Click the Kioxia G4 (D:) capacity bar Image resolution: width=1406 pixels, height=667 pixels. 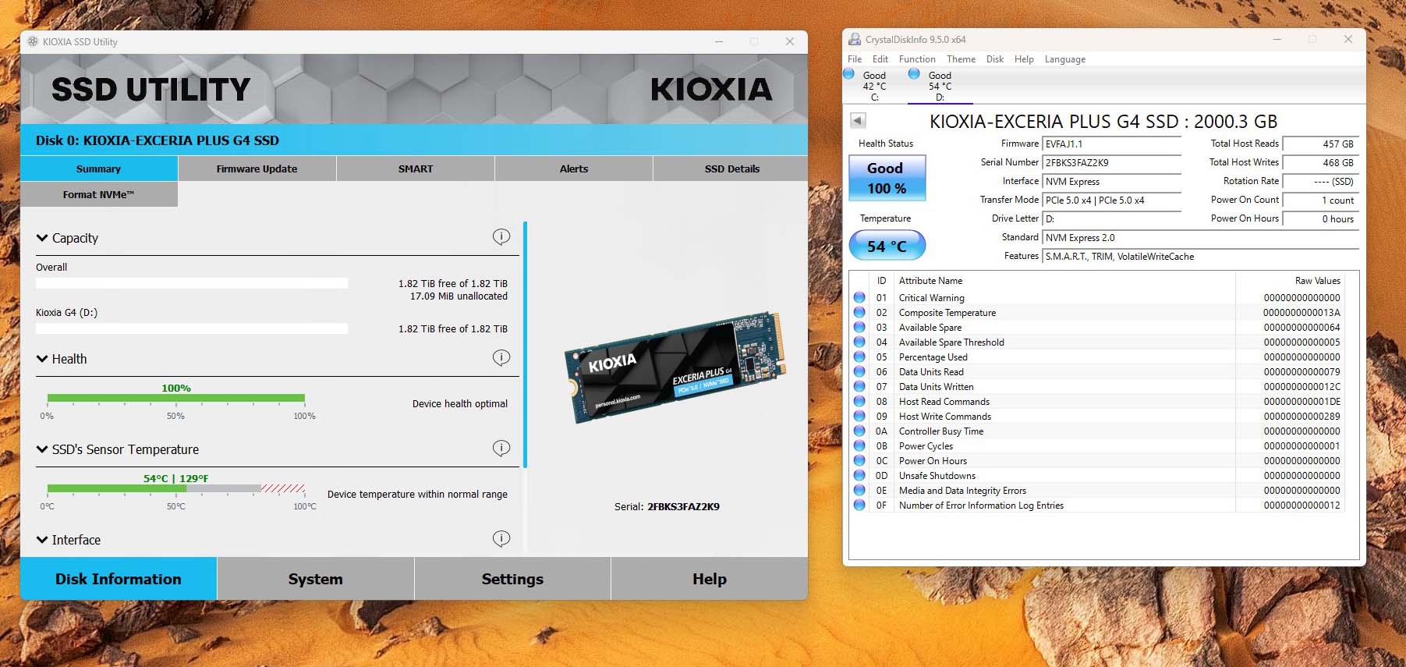pyautogui.click(x=192, y=328)
